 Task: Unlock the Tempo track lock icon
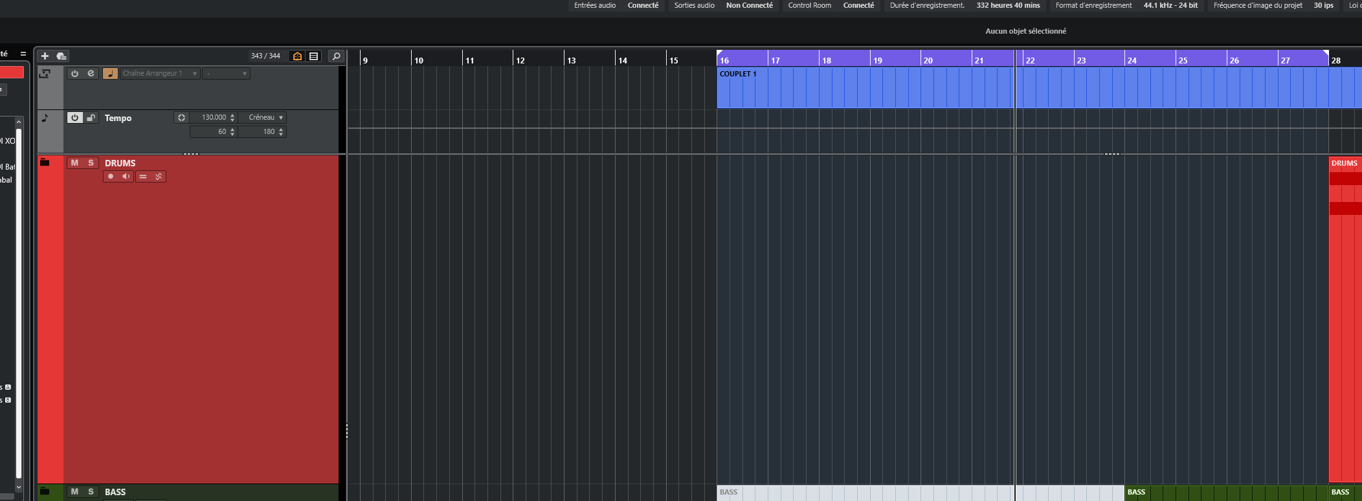tap(91, 118)
